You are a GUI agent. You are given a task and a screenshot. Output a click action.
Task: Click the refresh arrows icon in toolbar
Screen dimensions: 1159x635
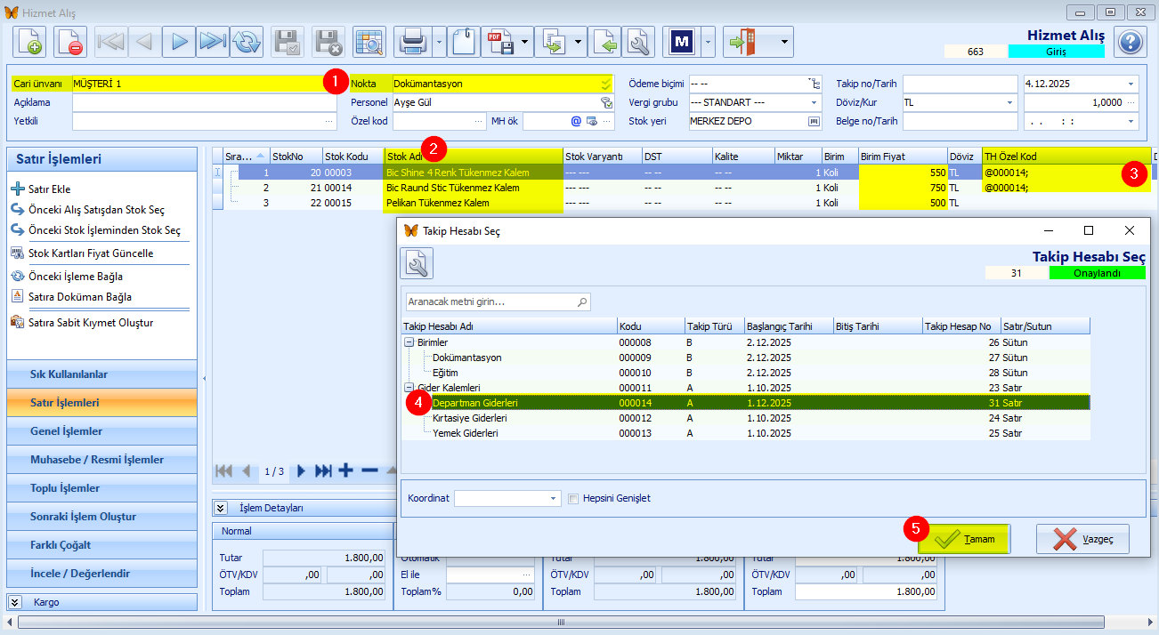coord(247,41)
